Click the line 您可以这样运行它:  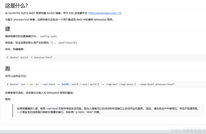pos(16,76)
